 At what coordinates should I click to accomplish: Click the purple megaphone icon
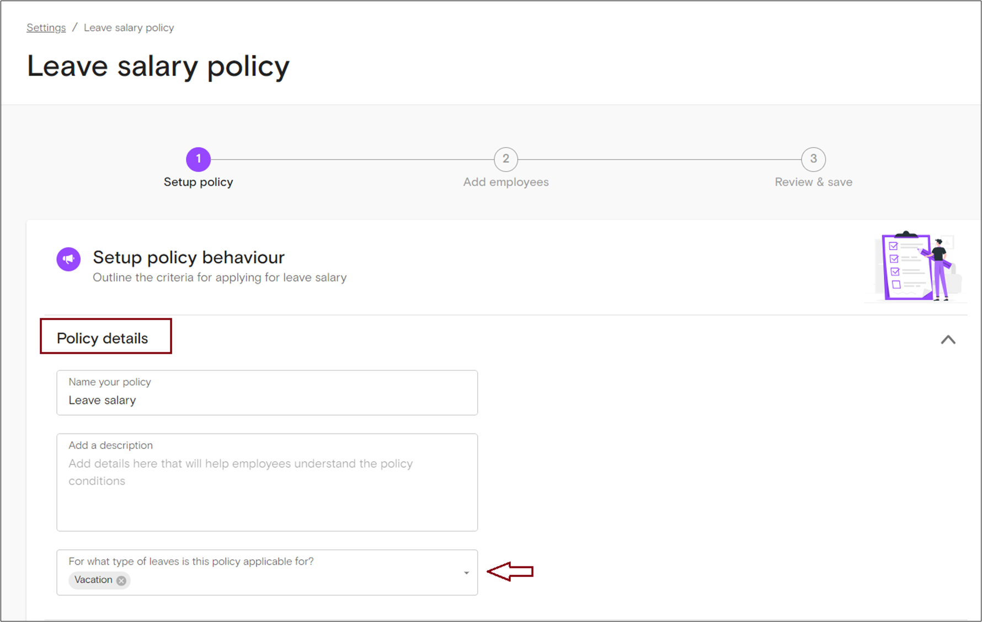[68, 259]
